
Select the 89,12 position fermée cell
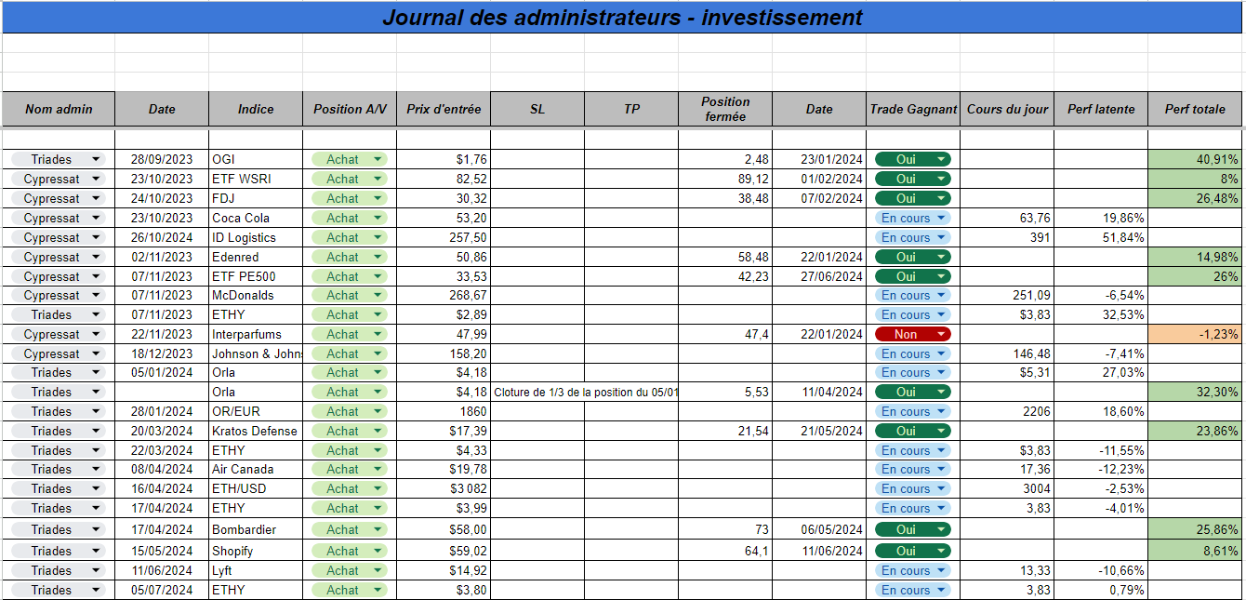725,179
